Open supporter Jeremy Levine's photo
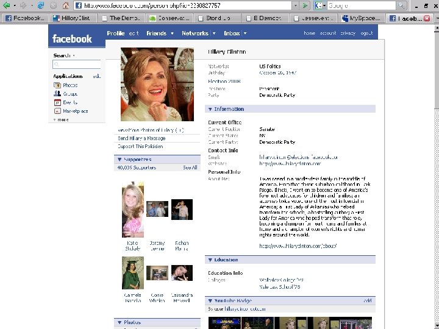439x329 pixels. [157, 209]
